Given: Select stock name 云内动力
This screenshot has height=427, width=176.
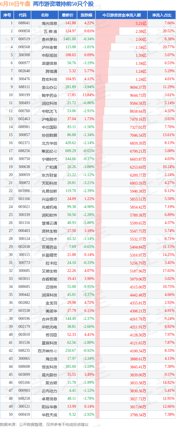Looking at the screenshot, I should coord(50,391).
